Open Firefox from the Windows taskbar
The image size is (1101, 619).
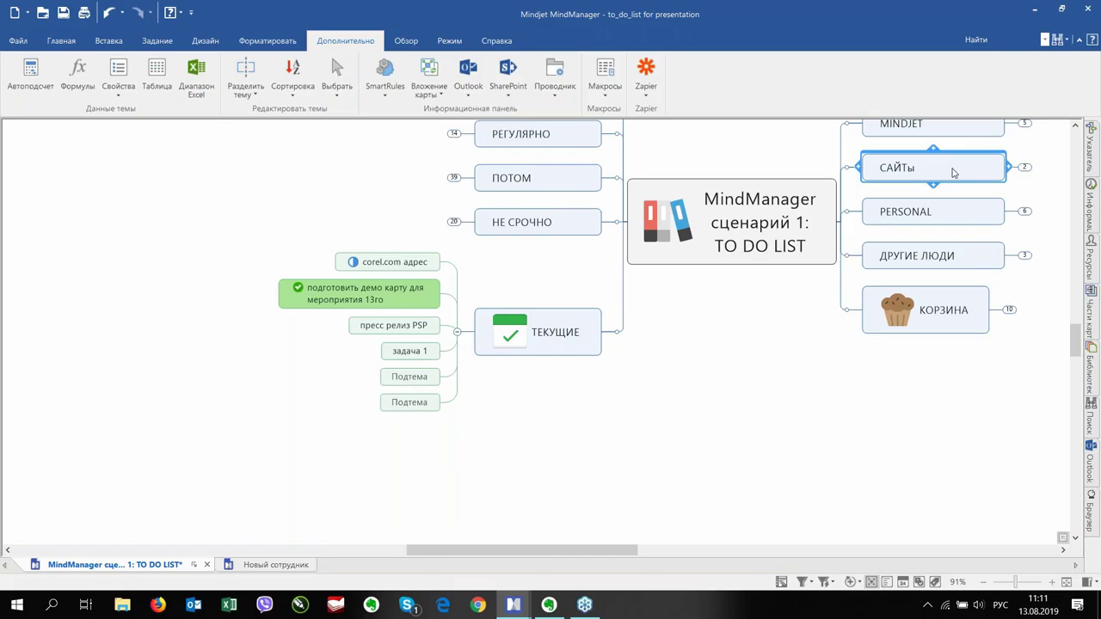click(x=158, y=604)
